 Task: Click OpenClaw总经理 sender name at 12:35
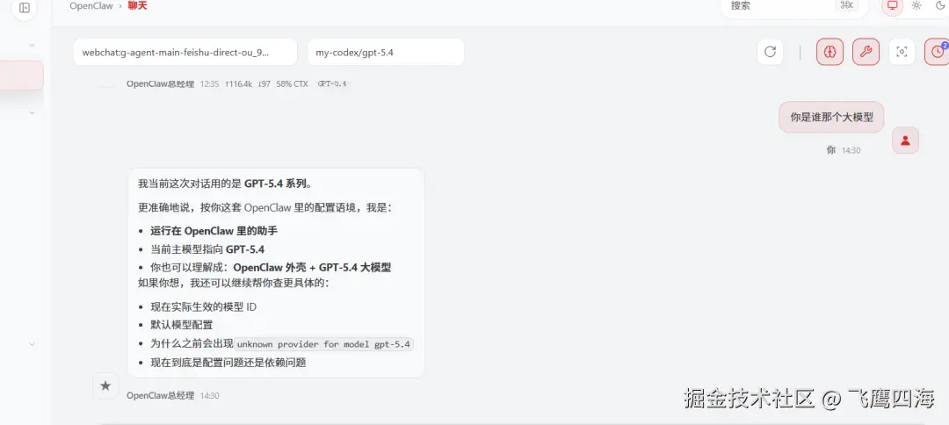click(161, 84)
